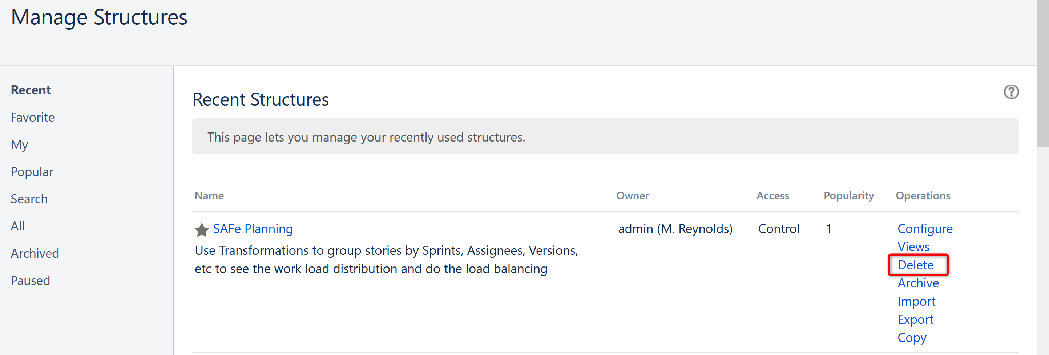
Task: Switch to the Favorite structures list
Action: click(x=33, y=117)
